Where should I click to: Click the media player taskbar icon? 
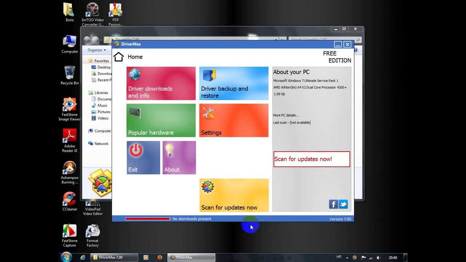[x=146, y=257]
